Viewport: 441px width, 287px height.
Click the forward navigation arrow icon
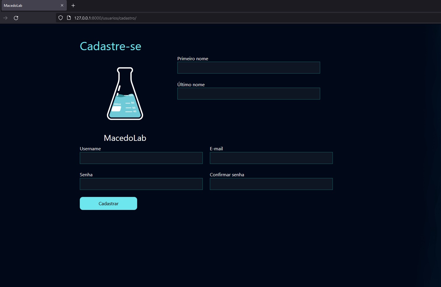point(5,18)
